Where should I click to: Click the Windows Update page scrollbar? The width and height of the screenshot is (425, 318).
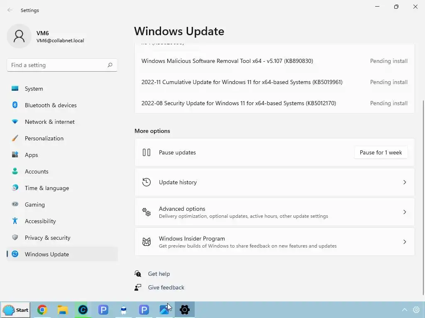[x=423, y=198]
